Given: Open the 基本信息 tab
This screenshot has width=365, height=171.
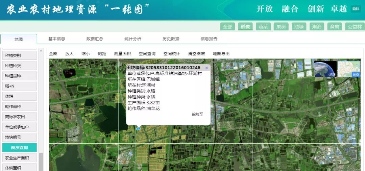Looking at the screenshot, I should click(x=57, y=39).
